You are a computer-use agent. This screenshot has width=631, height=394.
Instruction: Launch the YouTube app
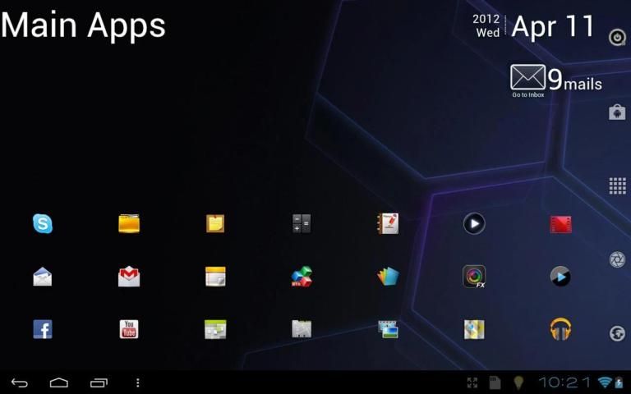(x=129, y=329)
